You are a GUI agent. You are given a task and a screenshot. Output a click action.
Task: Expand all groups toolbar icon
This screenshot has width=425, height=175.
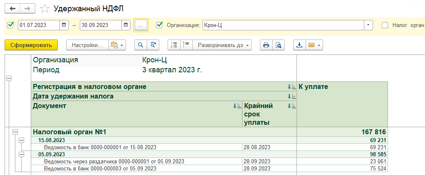tap(186, 45)
